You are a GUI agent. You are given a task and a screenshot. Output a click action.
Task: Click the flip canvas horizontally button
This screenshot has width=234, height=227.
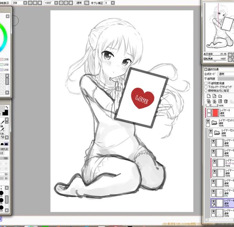tap(87, 3)
